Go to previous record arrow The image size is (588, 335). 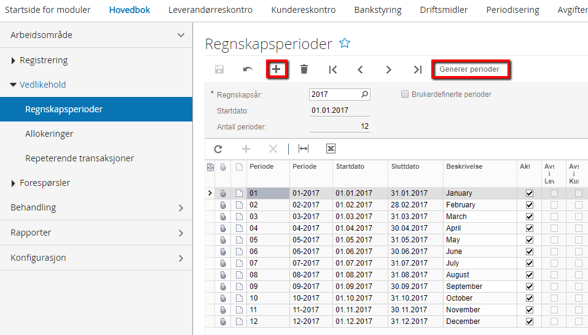point(361,69)
